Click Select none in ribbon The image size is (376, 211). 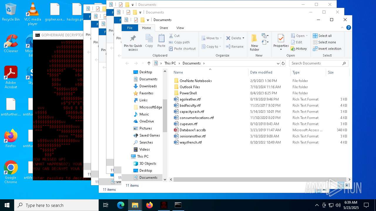point(324,42)
